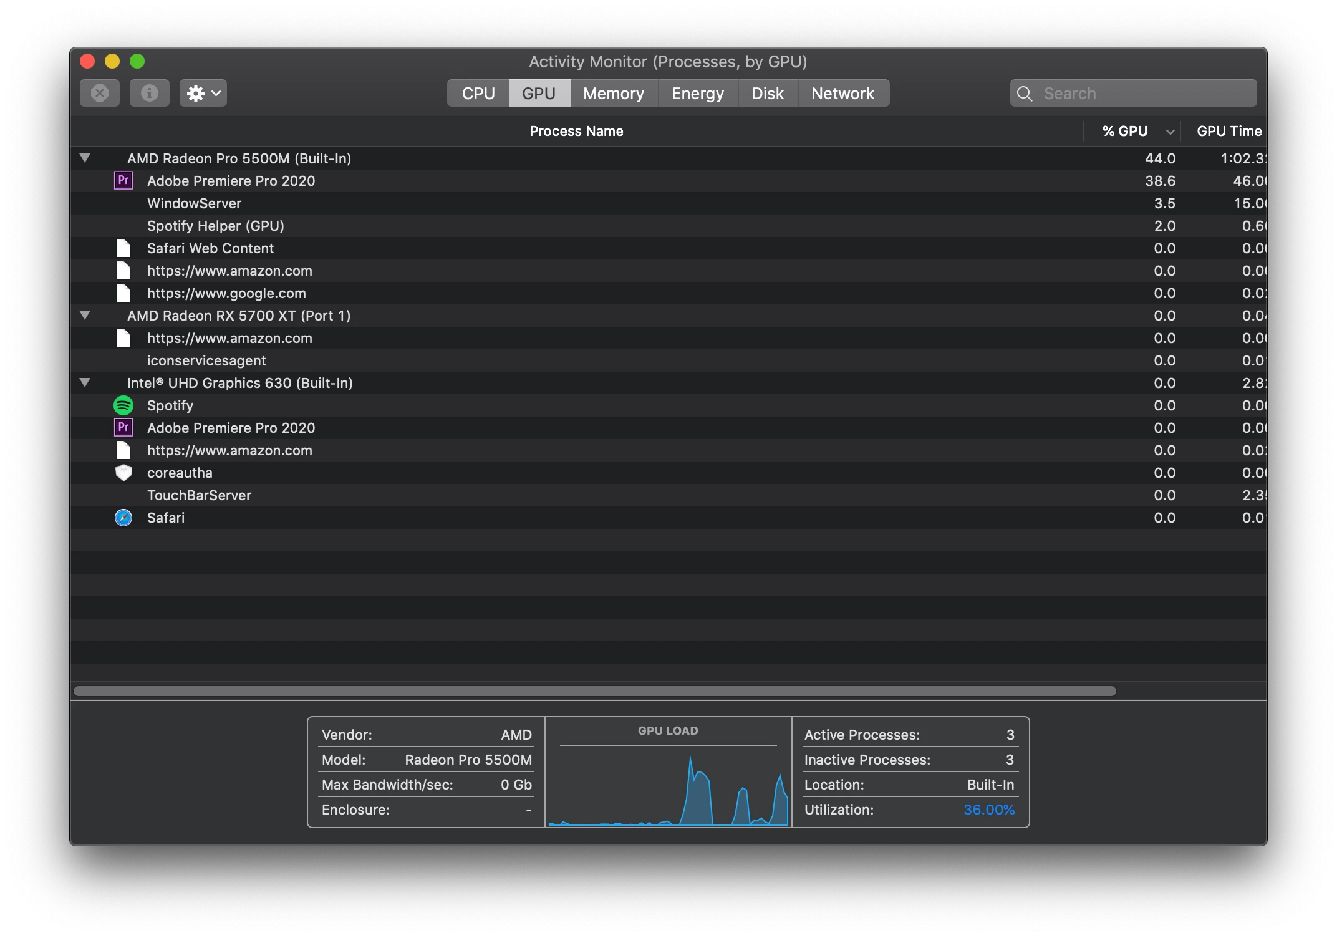Click the search magnifier icon
The width and height of the screenshot is (1337, 938).
pyautogui.click(x=1025, y=94)
